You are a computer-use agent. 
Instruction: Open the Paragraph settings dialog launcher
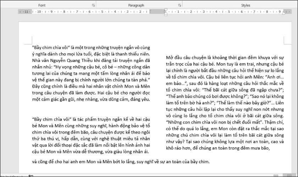(180, 5)
